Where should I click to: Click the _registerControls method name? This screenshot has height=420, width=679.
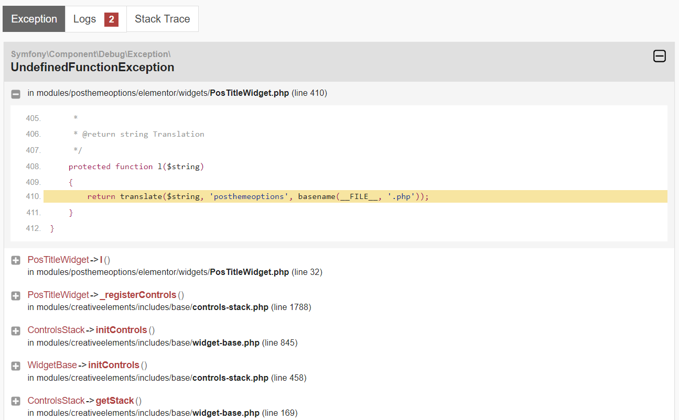[x=138, y=295]
